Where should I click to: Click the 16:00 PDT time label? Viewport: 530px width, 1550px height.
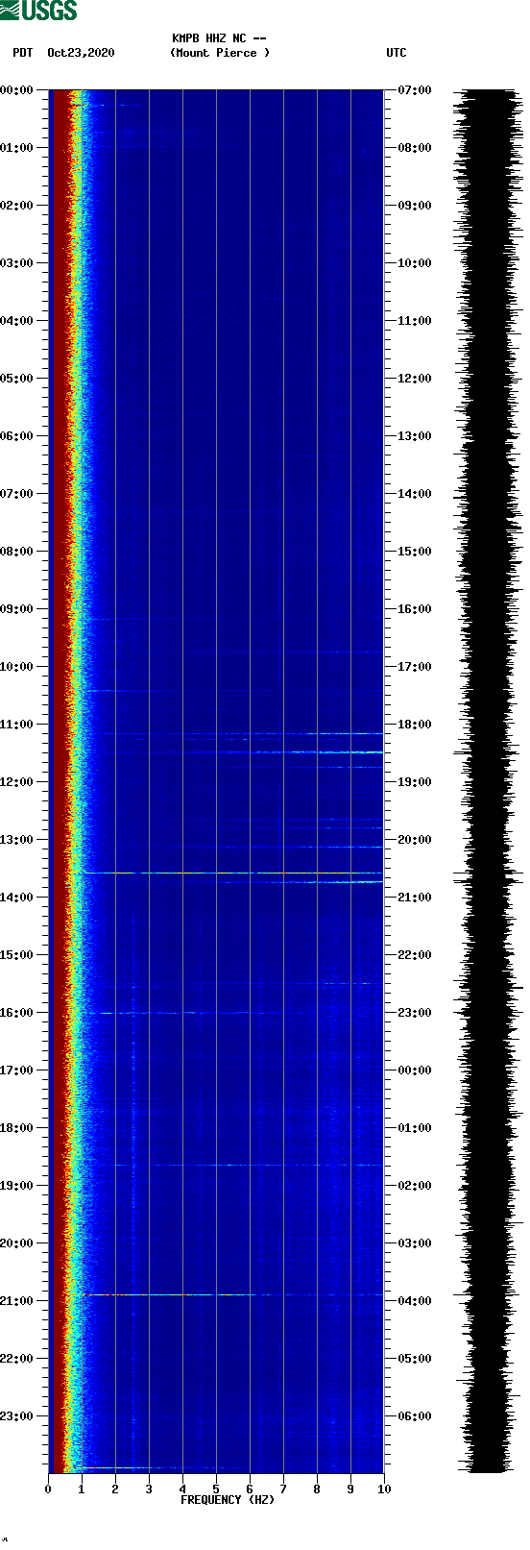click(16, 1013)
